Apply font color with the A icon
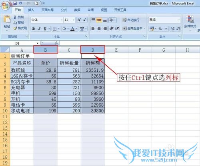This screenshot has width=200, height=166. (x=72, y=28)
